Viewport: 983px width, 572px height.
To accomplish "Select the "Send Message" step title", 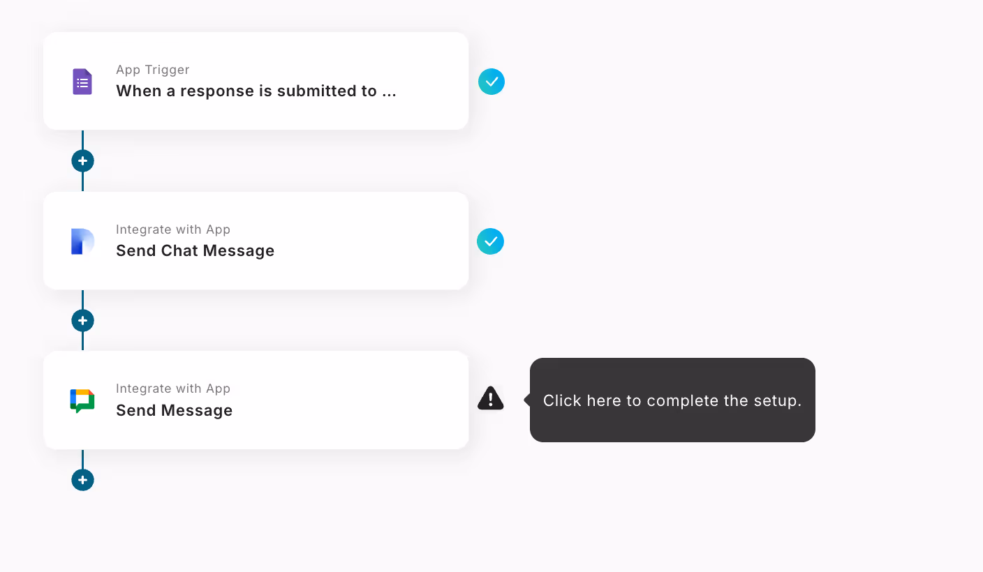I will point(175,410).
